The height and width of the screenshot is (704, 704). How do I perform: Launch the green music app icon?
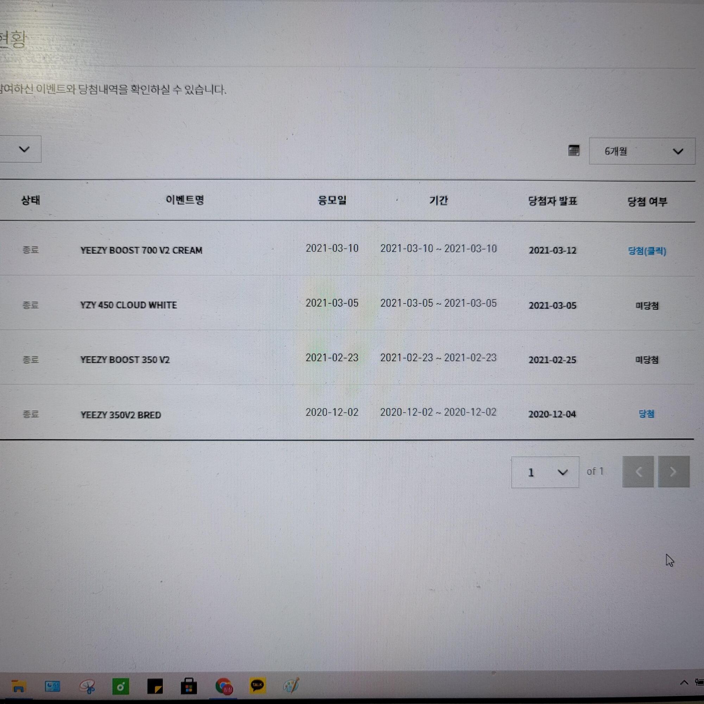[121, 686]
